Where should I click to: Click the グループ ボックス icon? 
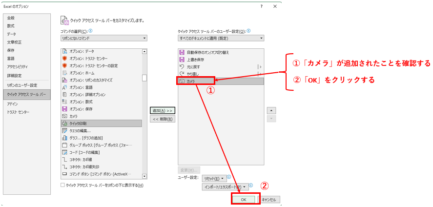(x=64, y=145)
